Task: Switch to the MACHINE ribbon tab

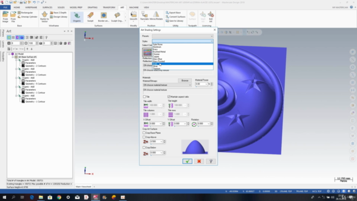Action: [x=134, y=7]
